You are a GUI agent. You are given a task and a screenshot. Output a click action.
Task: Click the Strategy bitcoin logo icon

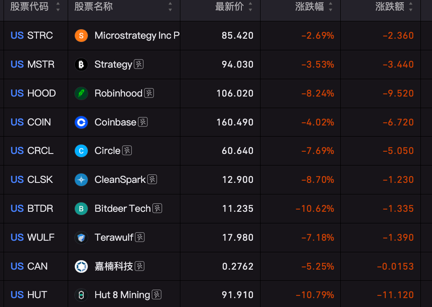[81, 65]
